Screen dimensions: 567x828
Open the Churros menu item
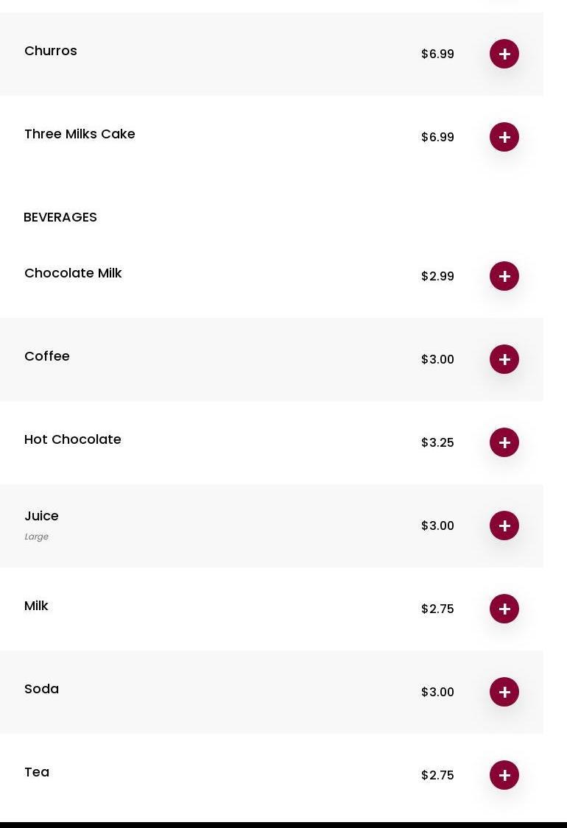click(x=51, y=51)
